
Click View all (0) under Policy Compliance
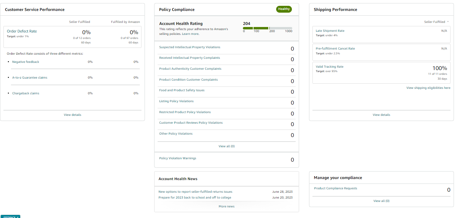(227, 146)
